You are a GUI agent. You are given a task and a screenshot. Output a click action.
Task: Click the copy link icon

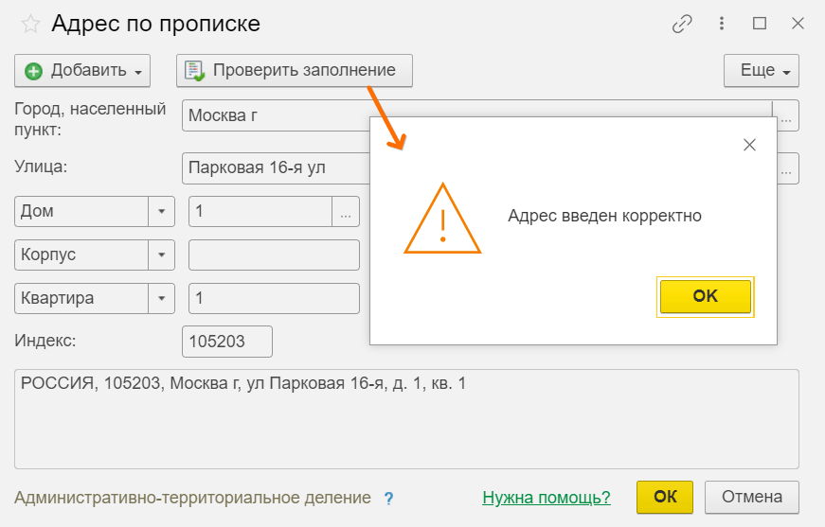click(682, 25)
